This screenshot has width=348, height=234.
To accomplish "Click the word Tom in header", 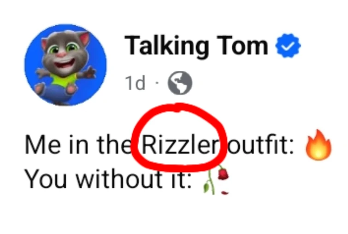I will pos(244,46).
